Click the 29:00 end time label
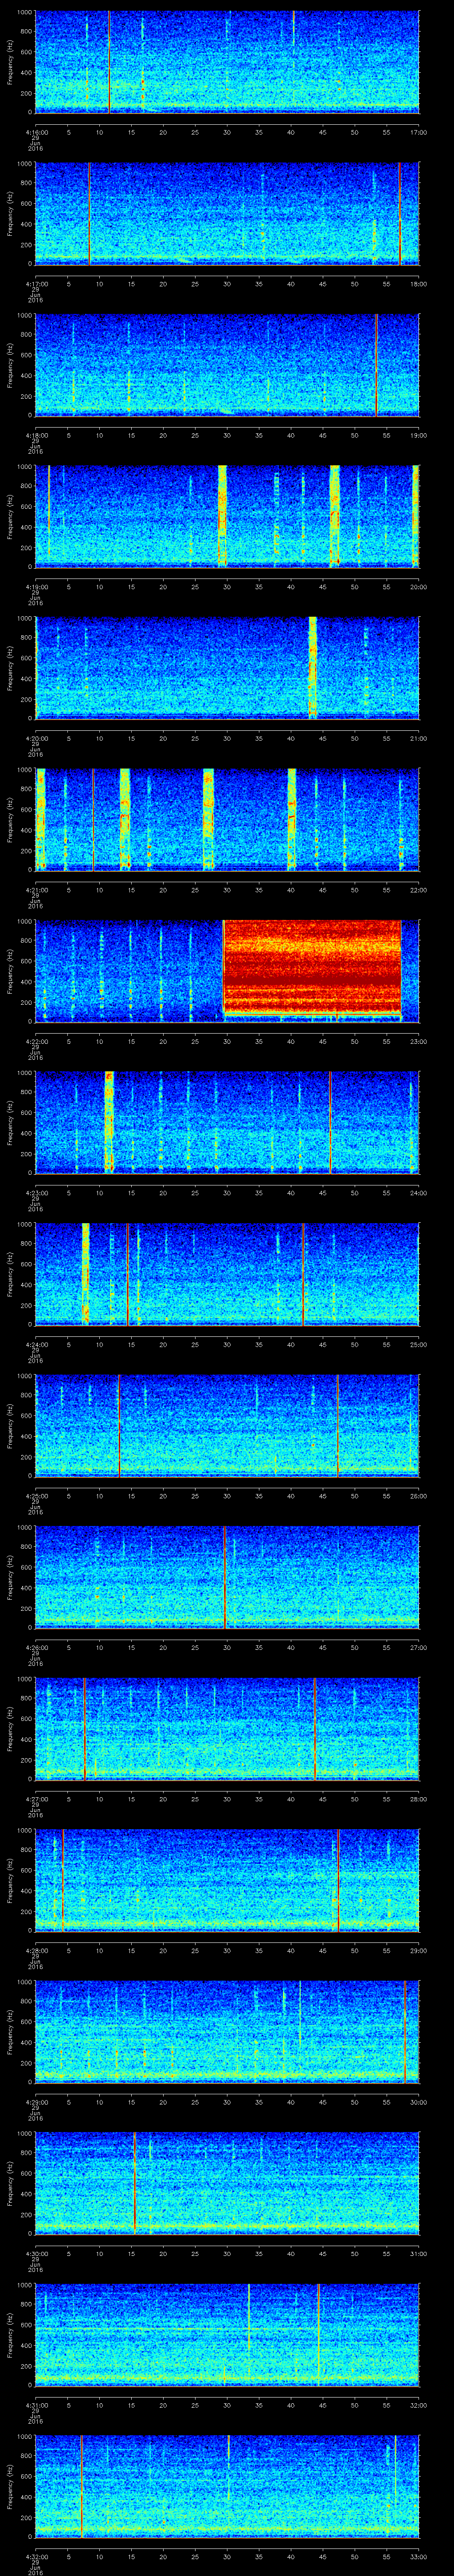Image resolution: width=454 pixels, height=2576 pixels. [418, 1950]
